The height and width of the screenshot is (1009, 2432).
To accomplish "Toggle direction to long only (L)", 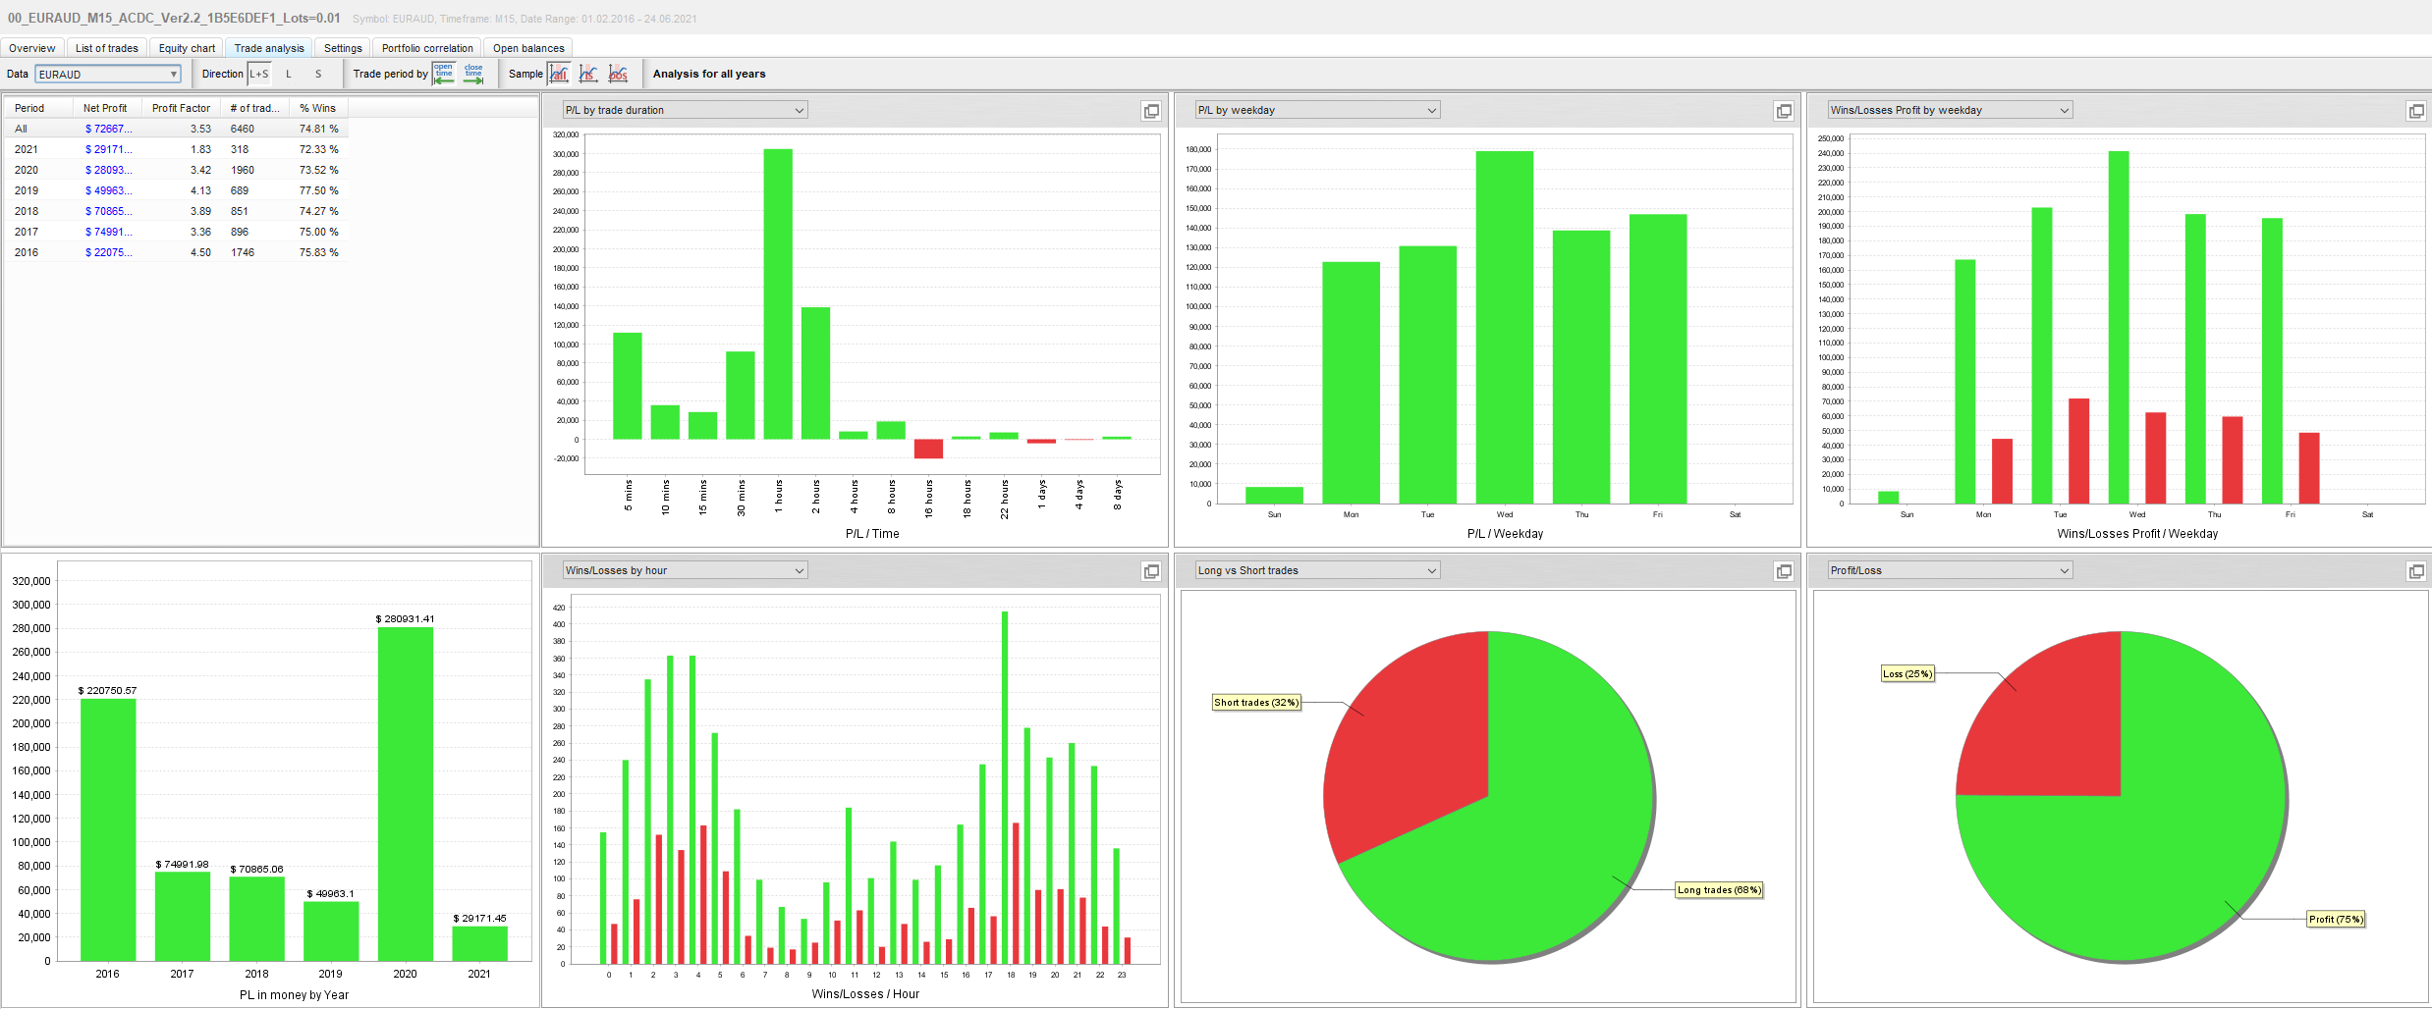I will coord(289,74).
